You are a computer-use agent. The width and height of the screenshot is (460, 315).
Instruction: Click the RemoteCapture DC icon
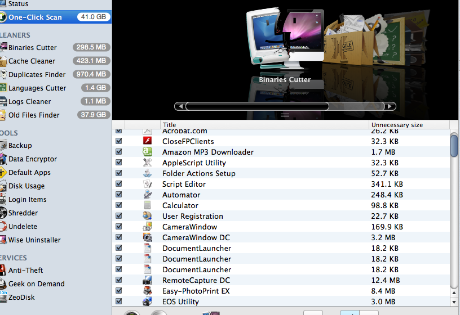tap(147, 280)
